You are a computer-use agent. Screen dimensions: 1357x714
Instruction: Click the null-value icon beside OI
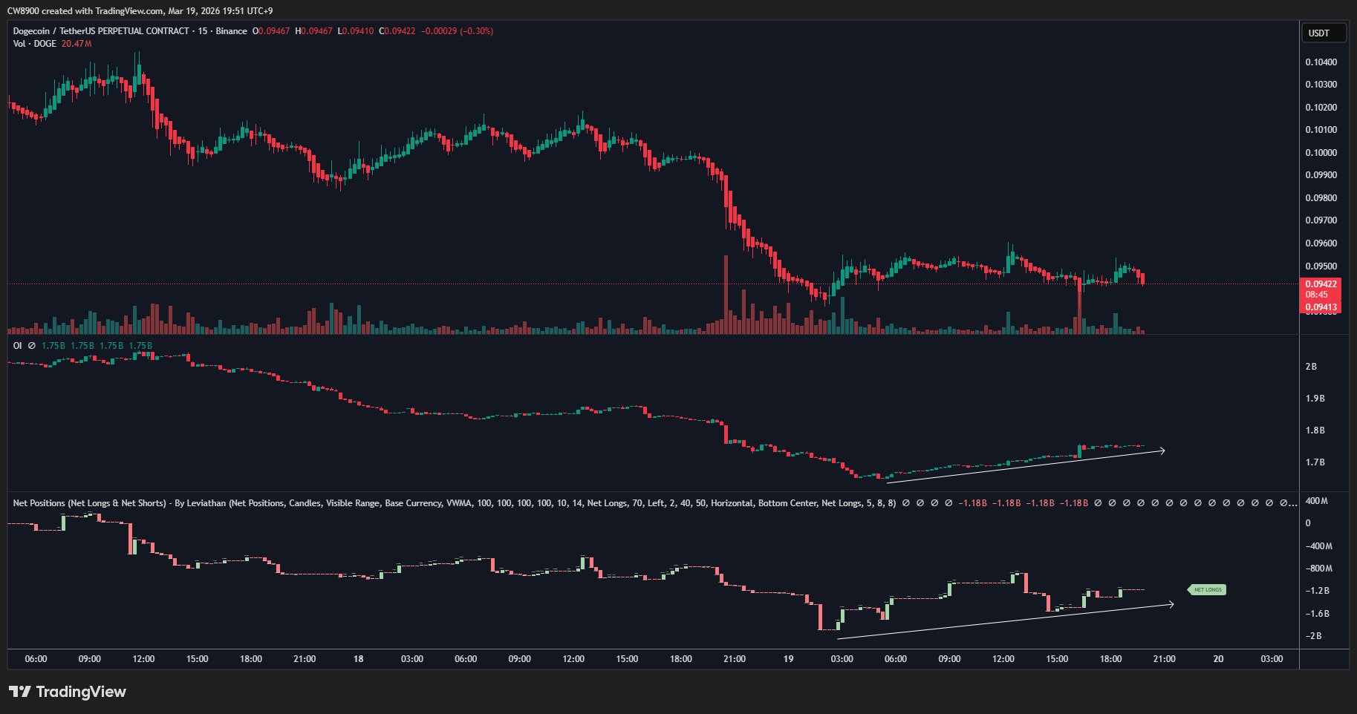[32, 346]
